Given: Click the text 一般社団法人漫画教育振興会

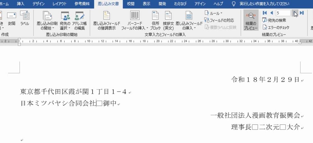Looking at the screenshot, I should (x=255, y=115).
